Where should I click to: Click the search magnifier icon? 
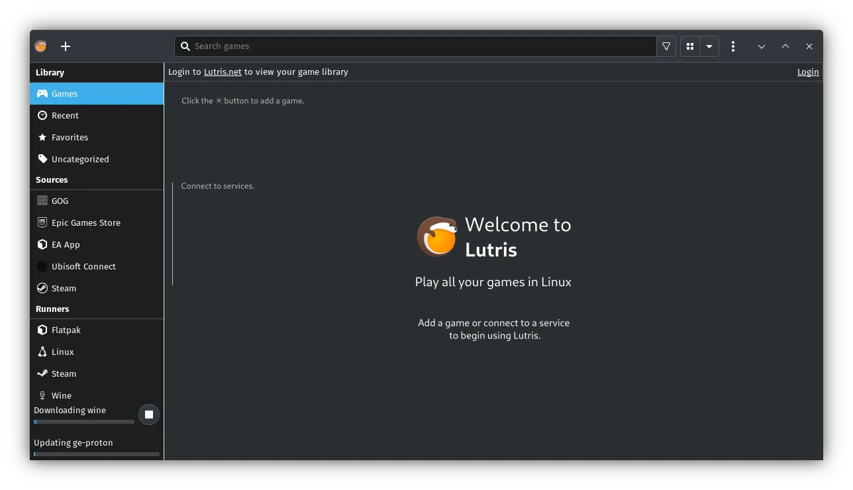185,46
